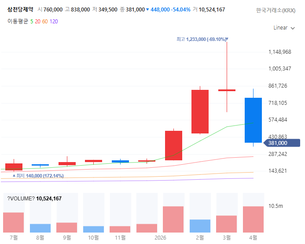Click the ?VOLUME? 10,524,167 label
This screenshot has height=244, width=305.
click(34, 199)
